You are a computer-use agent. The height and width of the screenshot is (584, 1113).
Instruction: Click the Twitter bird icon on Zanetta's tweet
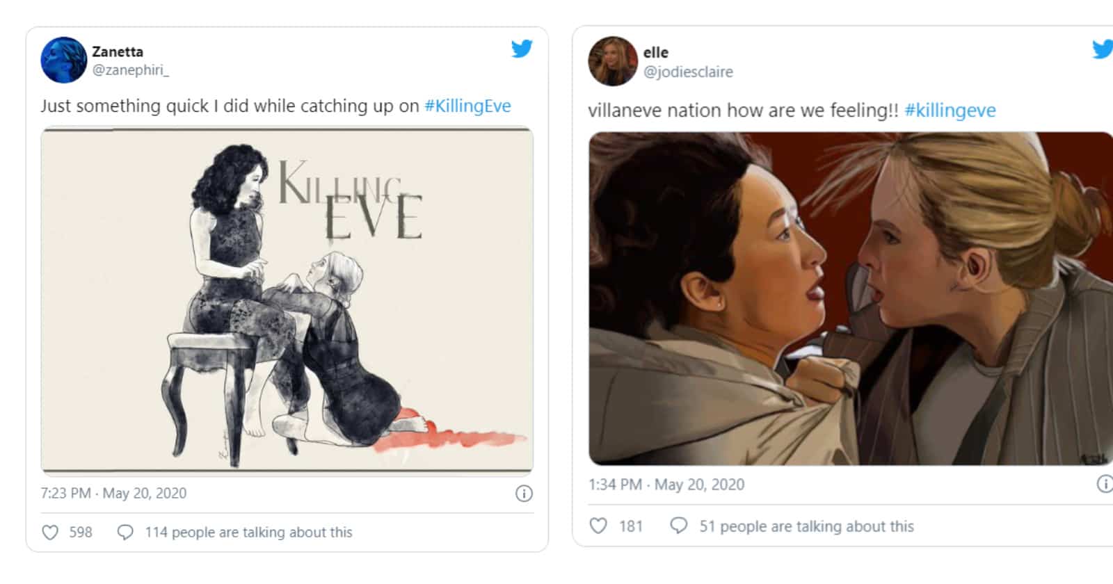point(522,49)
